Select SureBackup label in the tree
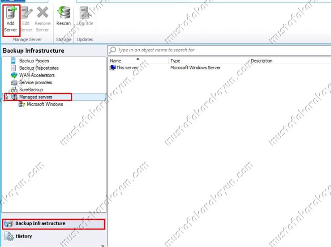The image size is (331, 247). [x=31, y=90]
